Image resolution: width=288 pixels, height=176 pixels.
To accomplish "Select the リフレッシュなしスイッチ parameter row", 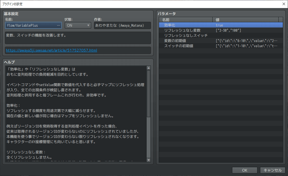I will [x=221, y=36].
